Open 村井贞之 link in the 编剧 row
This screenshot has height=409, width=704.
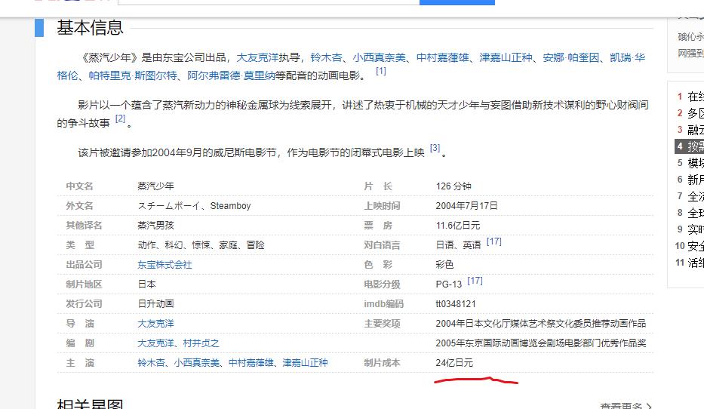click(x=201, y=343)
